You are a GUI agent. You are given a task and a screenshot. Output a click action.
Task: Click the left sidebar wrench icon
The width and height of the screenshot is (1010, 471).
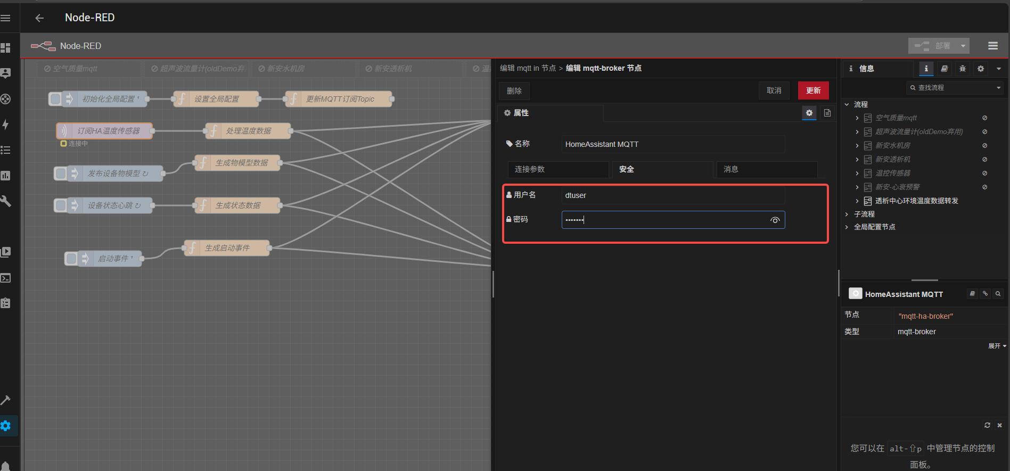click(x=6, y=201)
